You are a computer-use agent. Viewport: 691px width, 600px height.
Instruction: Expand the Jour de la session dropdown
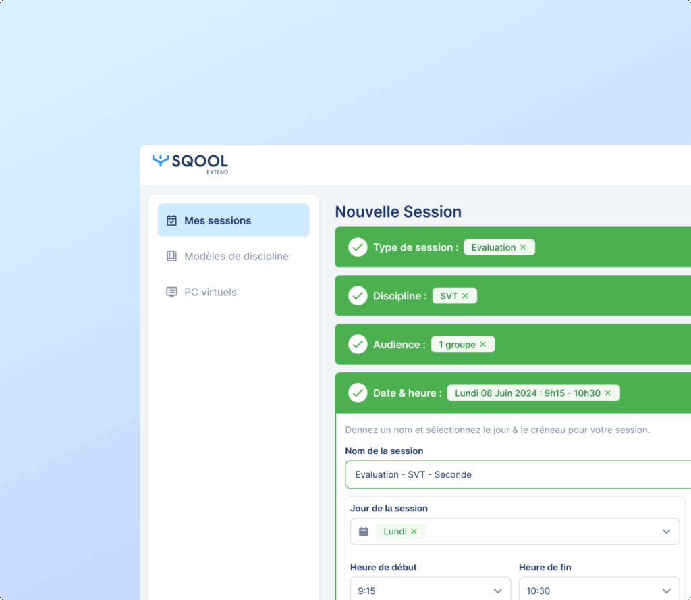coord(666,532)
